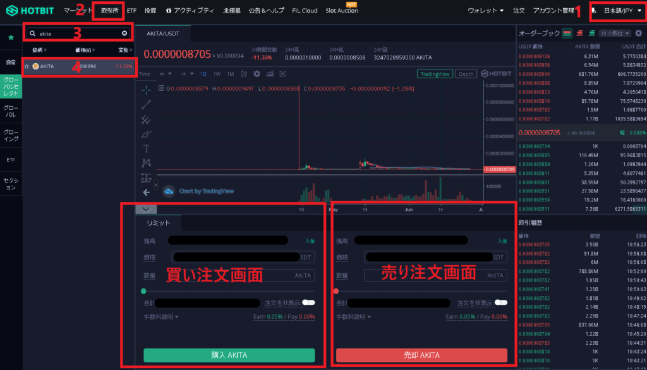Collapse chart panel with down chevron
The width and height of the screenshot is (647, 370).
coord(146,209)
